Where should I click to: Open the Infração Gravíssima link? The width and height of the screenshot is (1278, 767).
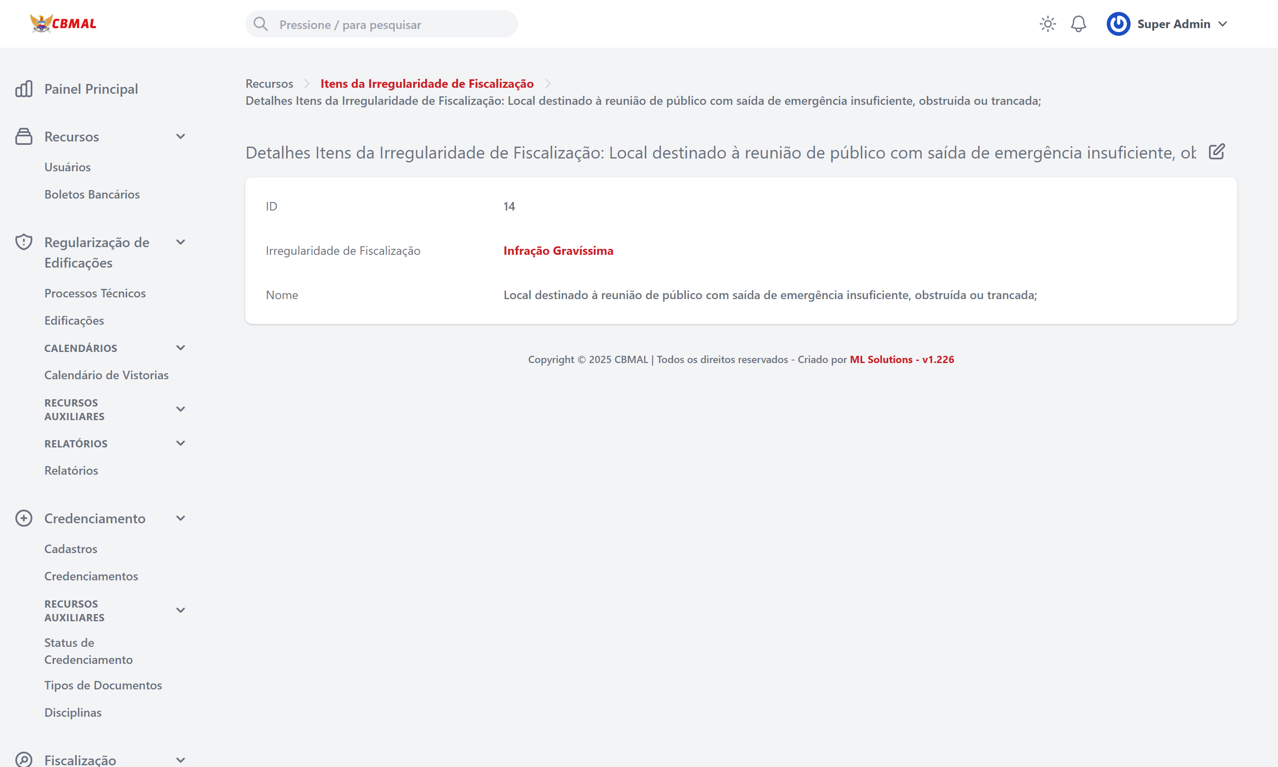[558, 251]
